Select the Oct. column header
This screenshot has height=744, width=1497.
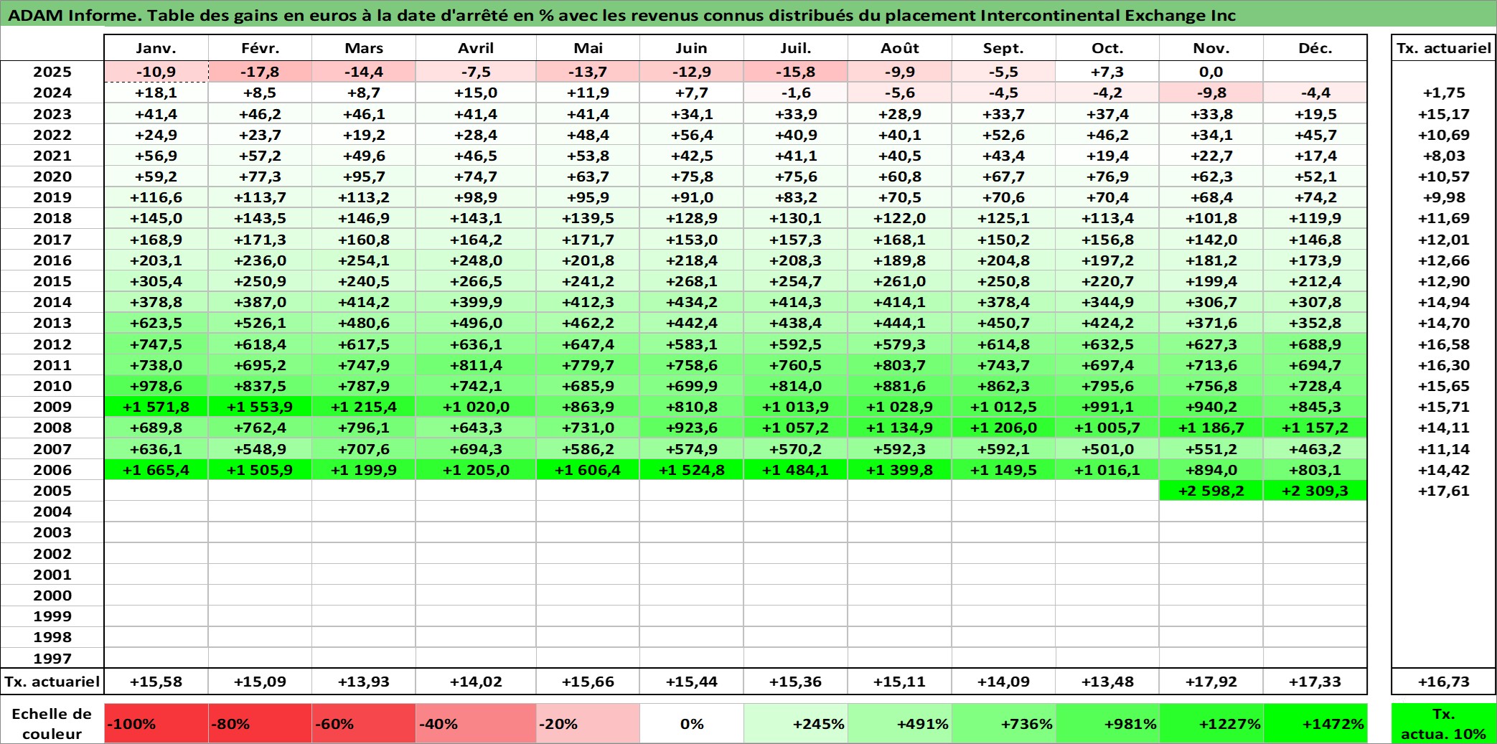pos(1107,48)
